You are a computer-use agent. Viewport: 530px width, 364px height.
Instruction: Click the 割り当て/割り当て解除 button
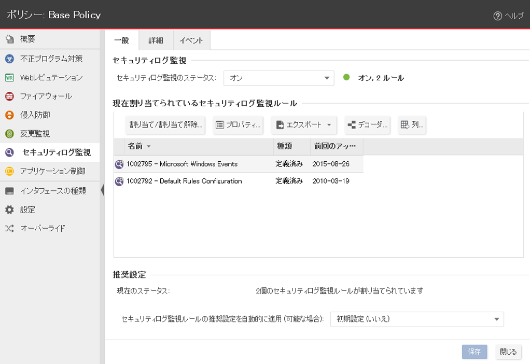pos(165,125)
